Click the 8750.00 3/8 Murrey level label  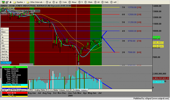[x=132, y=41]
